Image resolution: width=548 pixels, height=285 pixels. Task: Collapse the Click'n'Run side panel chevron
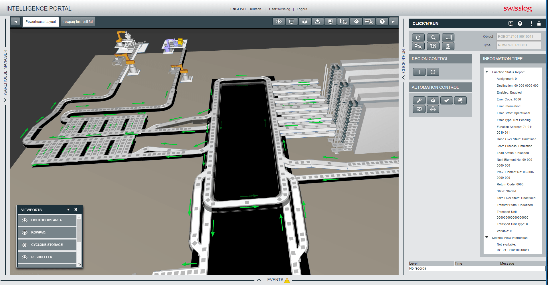[403, 78]
